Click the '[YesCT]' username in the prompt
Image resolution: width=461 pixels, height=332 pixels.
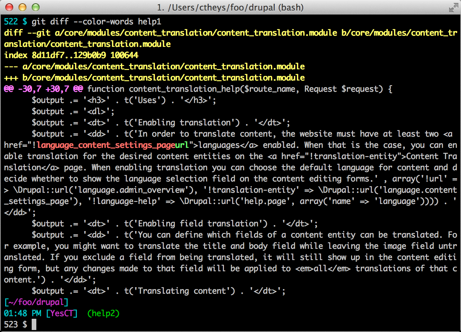coord(62,313)
